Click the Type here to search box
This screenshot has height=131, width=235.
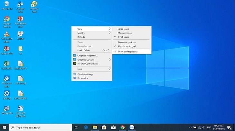(40, 127)
